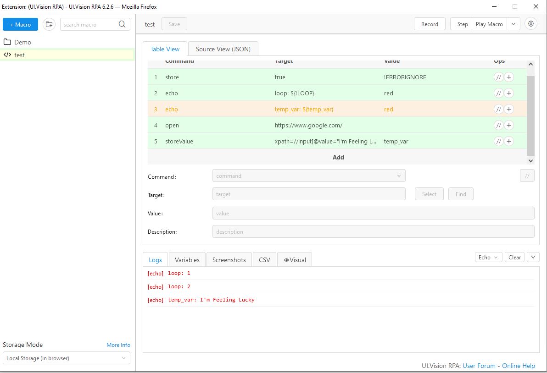
Task: Click the search magnifier icon
Action: pos(122,24)
